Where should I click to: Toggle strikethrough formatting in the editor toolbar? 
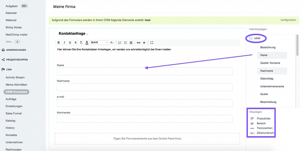coord(75,43)
